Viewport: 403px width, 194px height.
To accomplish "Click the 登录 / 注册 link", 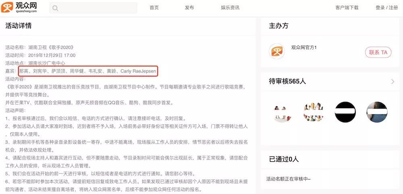I will 387,8.
